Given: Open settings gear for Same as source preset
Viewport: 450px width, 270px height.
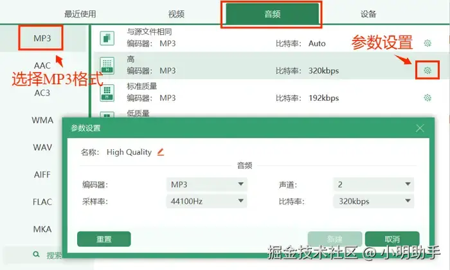Looking at the screenshot, I should [x=428, y=43].
